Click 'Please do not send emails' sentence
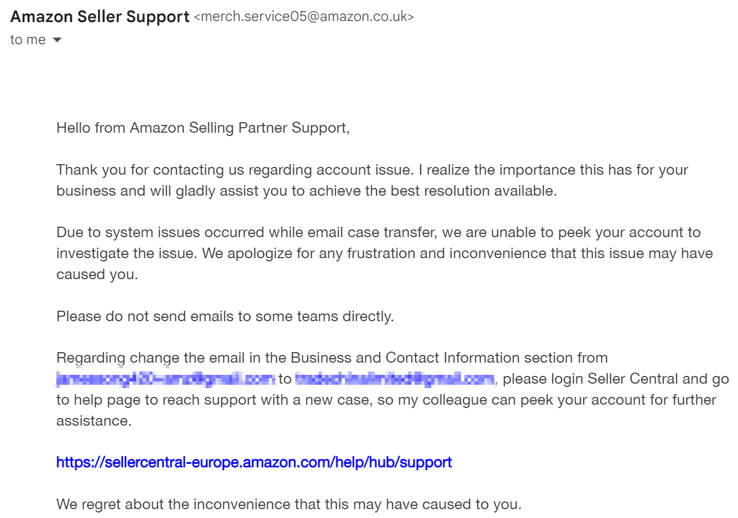Viewport: 738px width, 518px height. pos(225,316)
